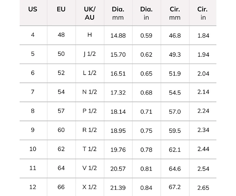The image size is (236, 196).
Task: Select UK size X 1/2 cell
Action: (90, 187)
